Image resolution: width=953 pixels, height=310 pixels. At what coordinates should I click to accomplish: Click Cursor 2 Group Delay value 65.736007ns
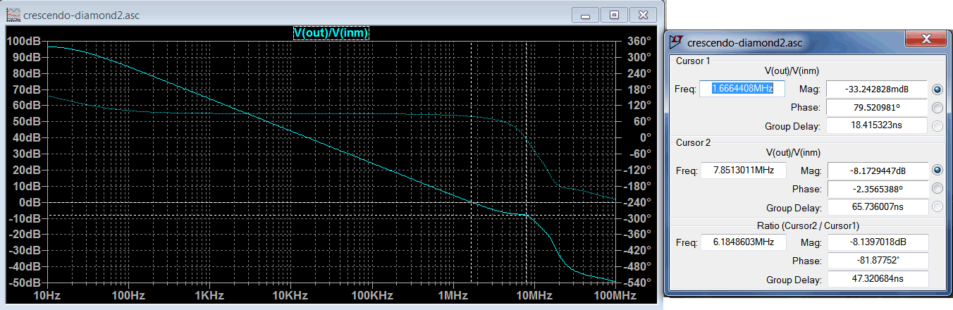(x=877, y=208)
